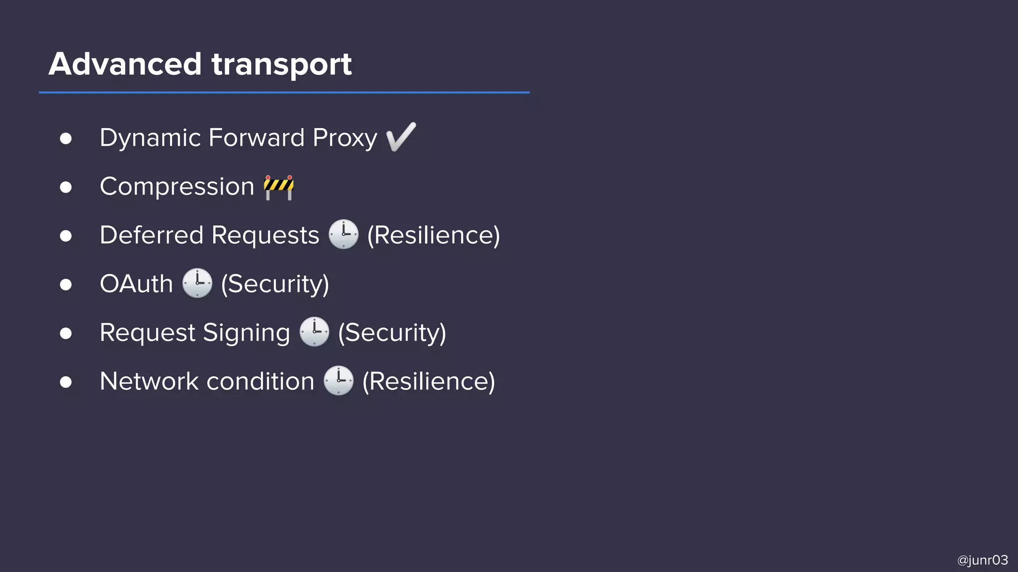Image resolution: width=1018 pixels, height=572 pixels.
Task: Click the "Advanced transport" slide title
Action: tap(200, 64)
